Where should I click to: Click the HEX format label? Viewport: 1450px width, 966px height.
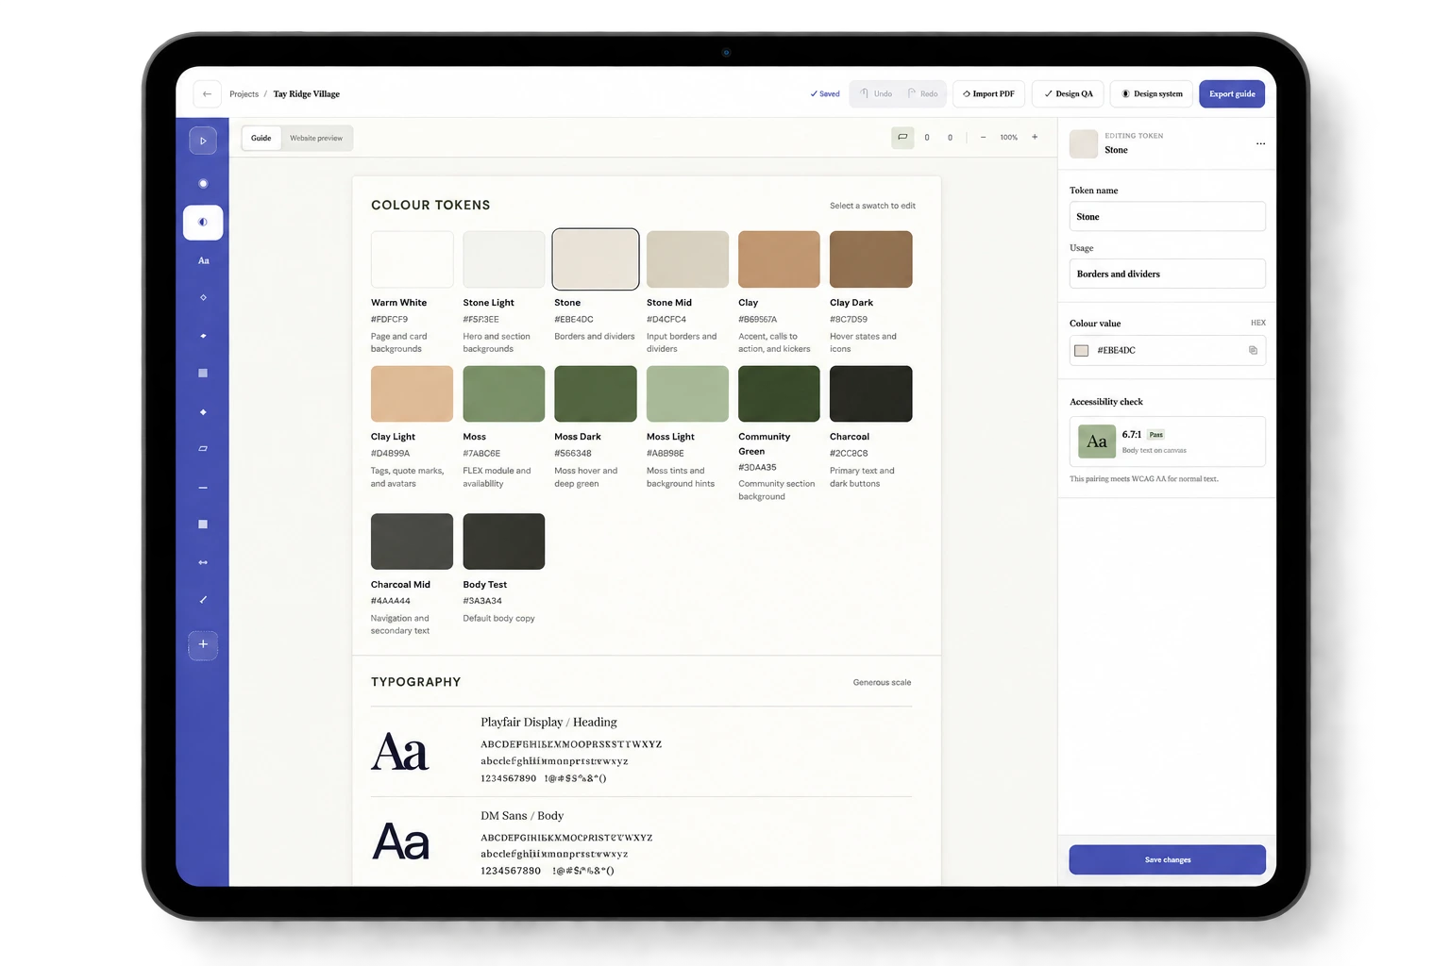point(1258,323)
